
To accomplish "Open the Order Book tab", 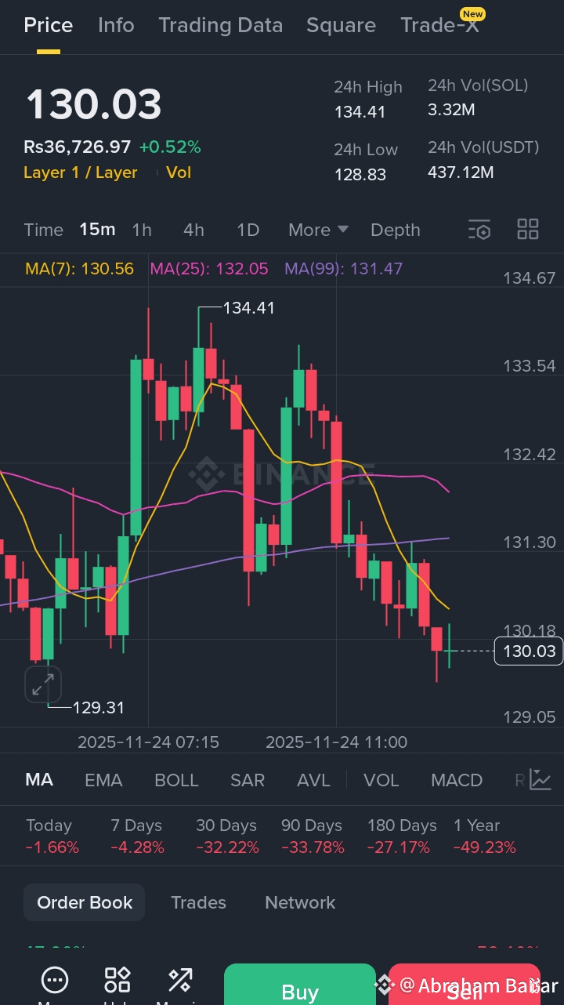I will 85,902.
